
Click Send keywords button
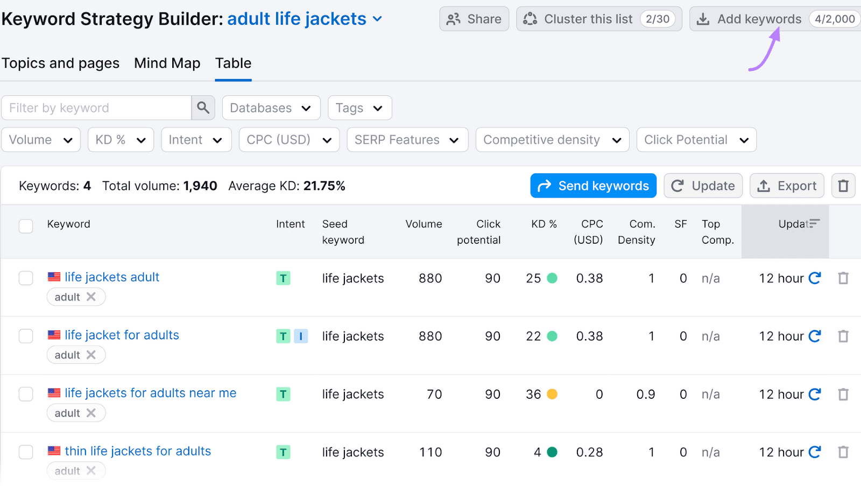tap(593, 186)
